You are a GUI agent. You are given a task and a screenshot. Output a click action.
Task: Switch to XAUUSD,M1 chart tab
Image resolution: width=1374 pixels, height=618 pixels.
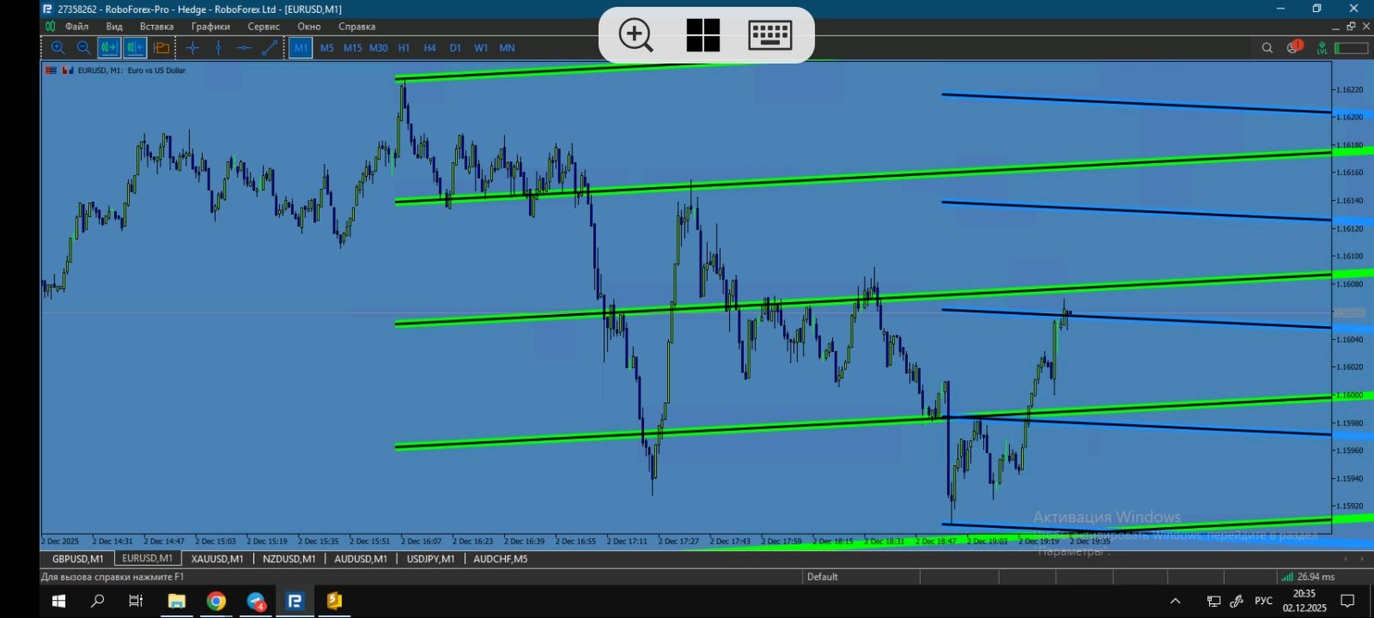coord(217,559)
